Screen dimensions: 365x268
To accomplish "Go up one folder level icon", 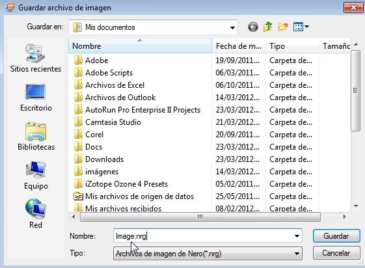I will 267,27.
